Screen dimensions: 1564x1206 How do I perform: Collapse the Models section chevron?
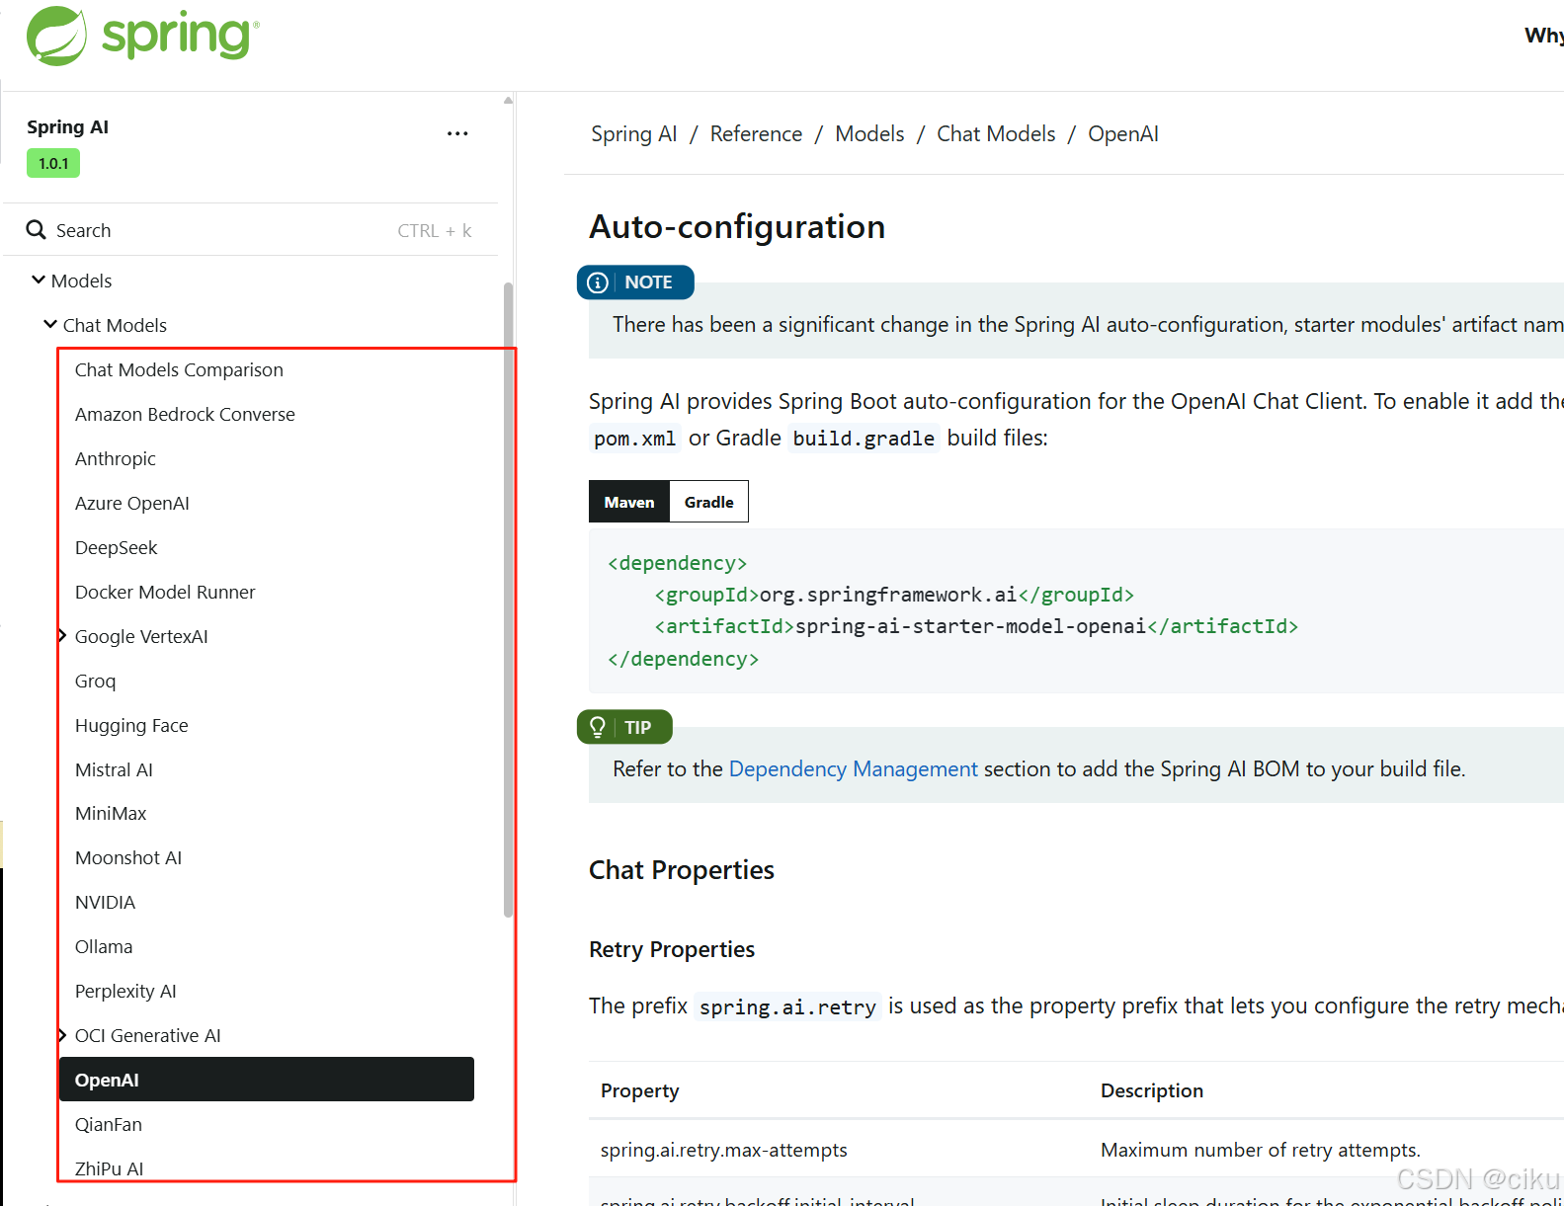39,280
